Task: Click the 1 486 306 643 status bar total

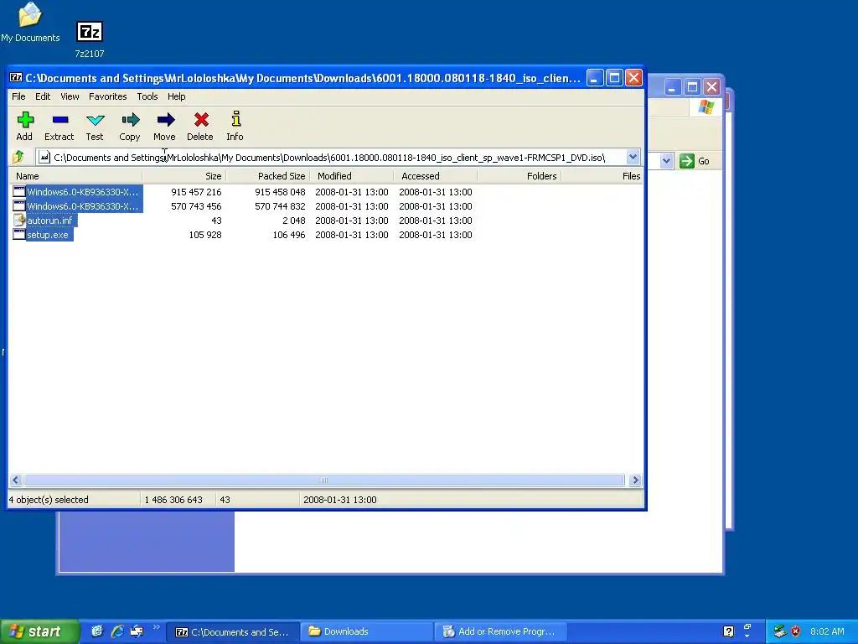Action: 173,500
